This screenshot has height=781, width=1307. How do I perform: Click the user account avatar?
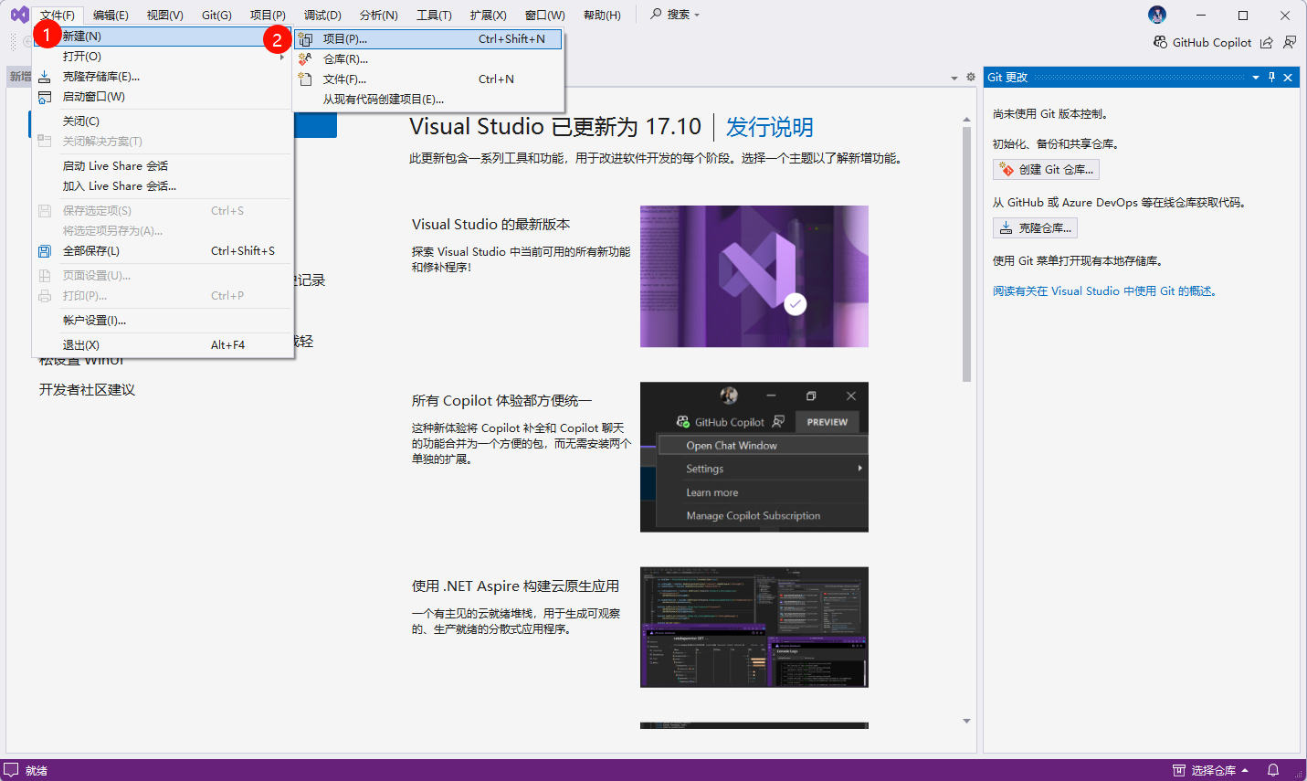click(x=1157, y=15)
